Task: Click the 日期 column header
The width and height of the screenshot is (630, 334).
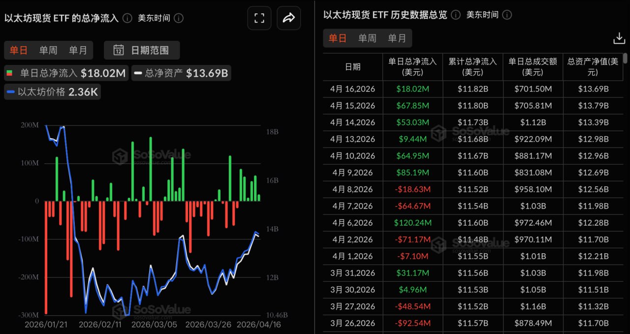Action: pos(352,67)
